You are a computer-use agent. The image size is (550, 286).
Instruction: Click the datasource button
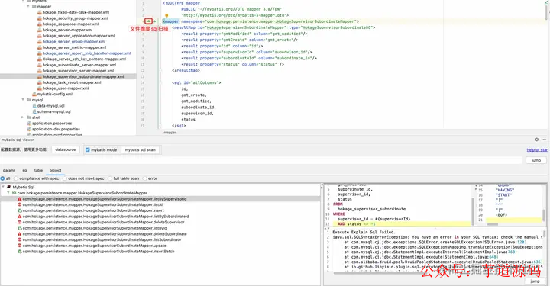[66, 149]
